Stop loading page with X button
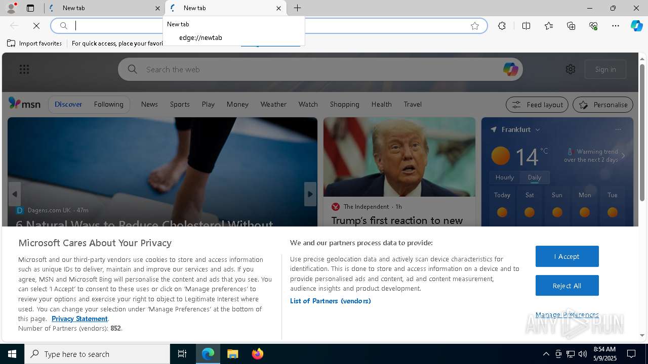 click(x=36, y=26)
